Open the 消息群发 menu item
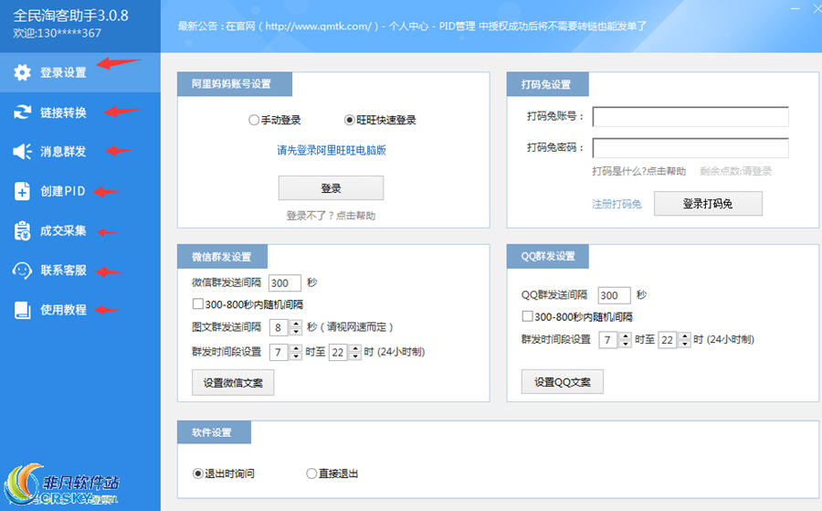Viewport: 822px width, 511px height. point(80,152)
